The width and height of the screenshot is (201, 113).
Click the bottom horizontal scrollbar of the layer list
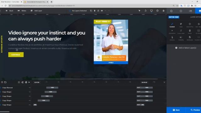coord(5,112)
